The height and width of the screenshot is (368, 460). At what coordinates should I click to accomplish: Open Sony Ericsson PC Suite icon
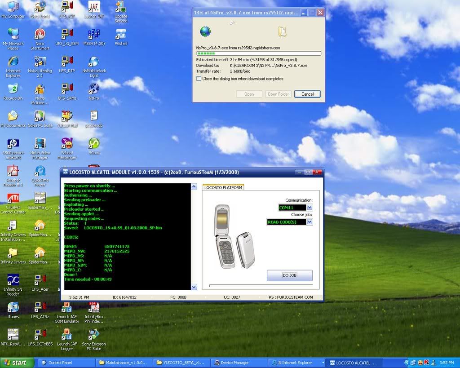(94, 340)
